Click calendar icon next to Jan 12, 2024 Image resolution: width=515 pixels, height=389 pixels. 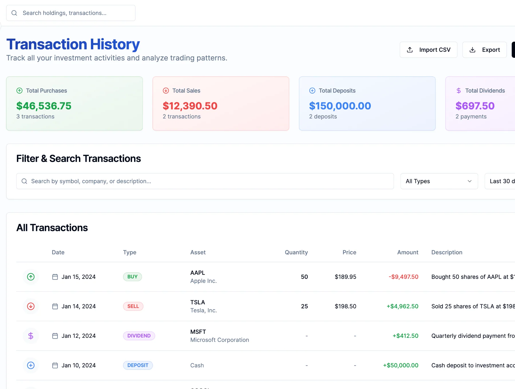[x=55, y=336]
